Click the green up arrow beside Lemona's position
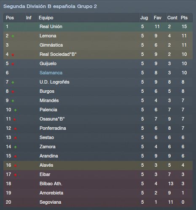This screenshot has height=210, width=196. [x=13, y=36]
